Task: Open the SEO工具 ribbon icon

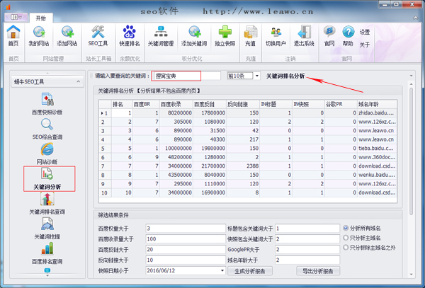Action: point(98,35)
